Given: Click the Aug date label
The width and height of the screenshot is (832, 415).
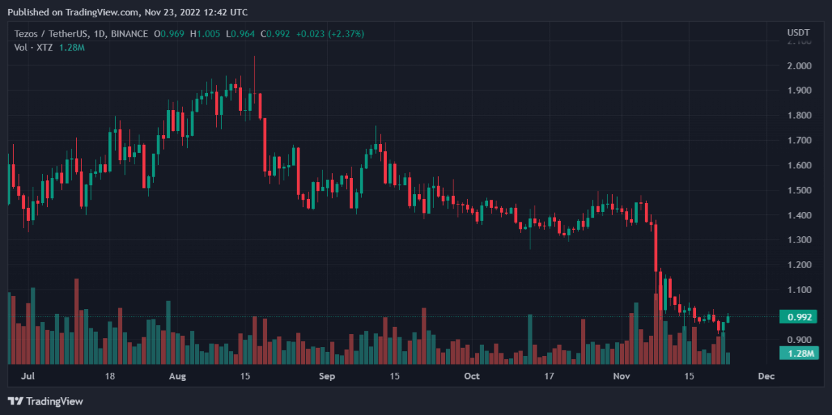Looking at the screenshot, I should tap(178, 376).
